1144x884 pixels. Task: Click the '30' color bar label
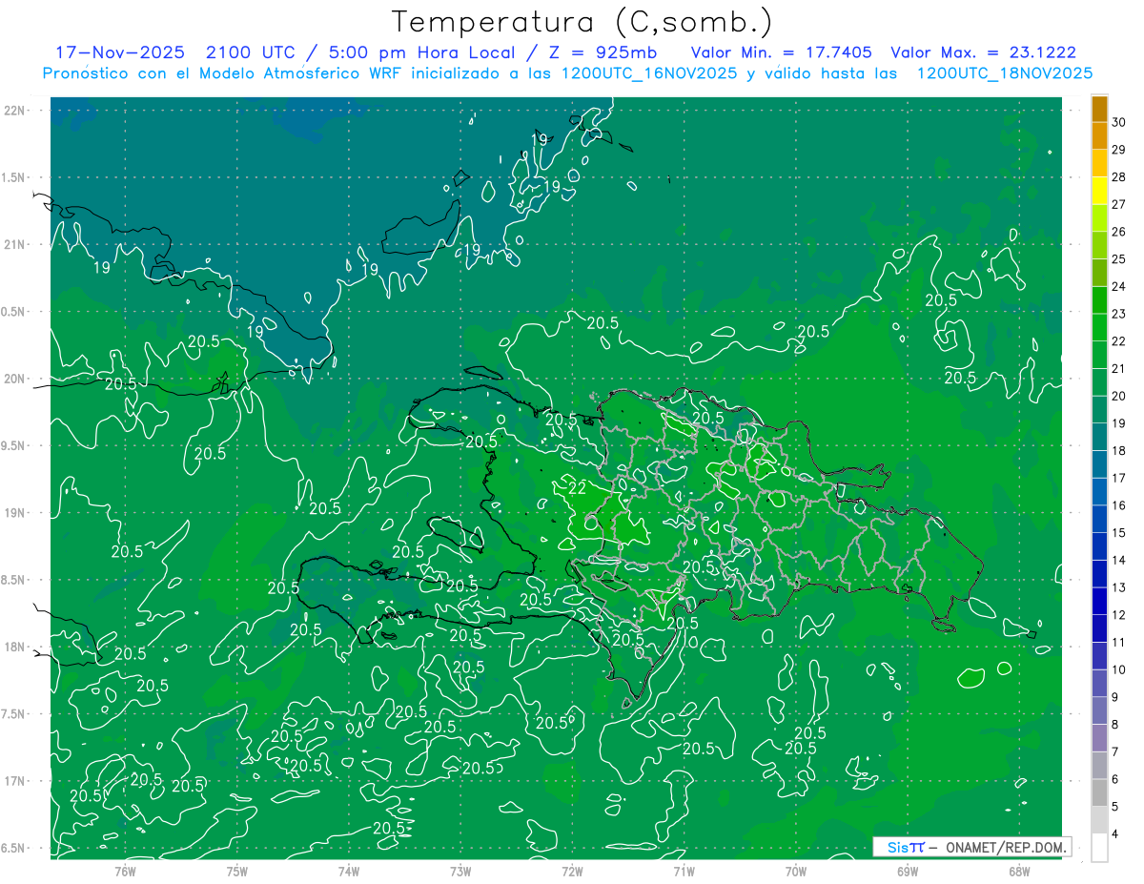pos(1119,122)
